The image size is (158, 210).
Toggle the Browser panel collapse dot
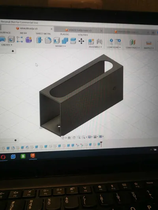tap(13, 51)
